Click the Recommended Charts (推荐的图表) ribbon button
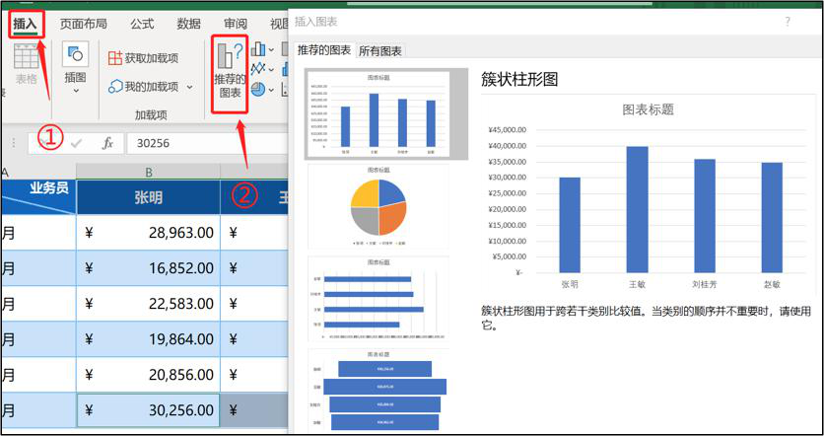 coord(230,73)
